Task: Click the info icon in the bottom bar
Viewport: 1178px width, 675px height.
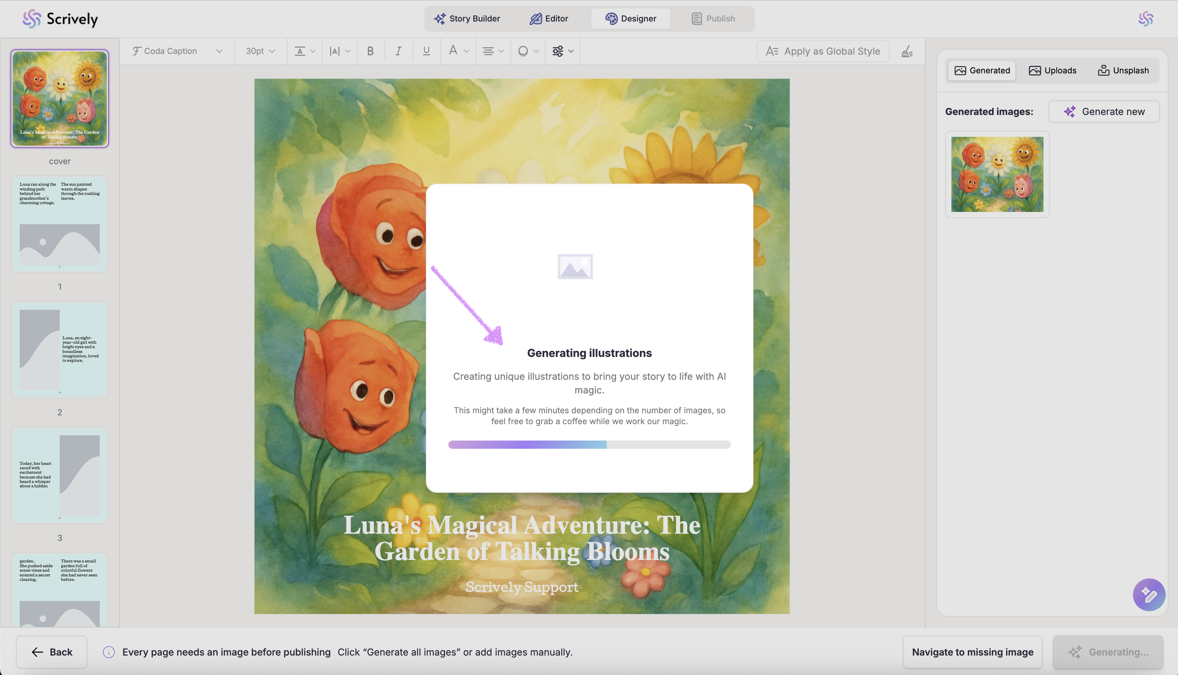Action: (x=109, y=652)
